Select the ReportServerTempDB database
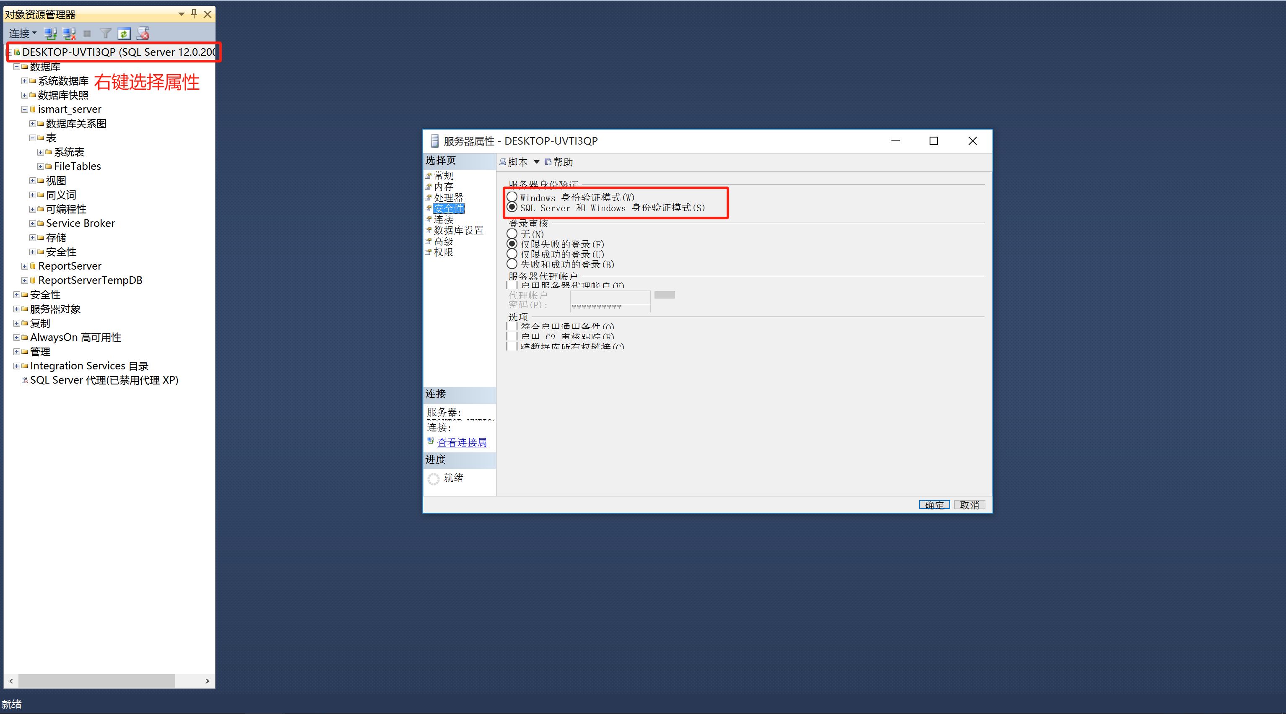This screenshot has height=714, width=1286. [90, 280]
